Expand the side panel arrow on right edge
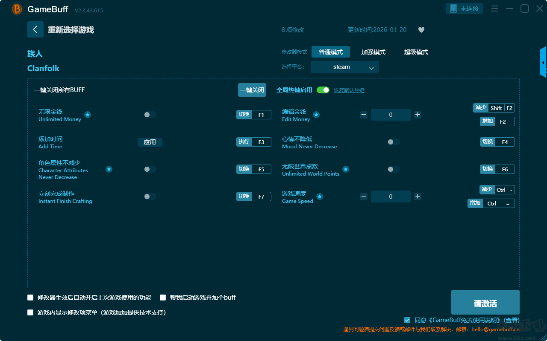 pos(543,62)
